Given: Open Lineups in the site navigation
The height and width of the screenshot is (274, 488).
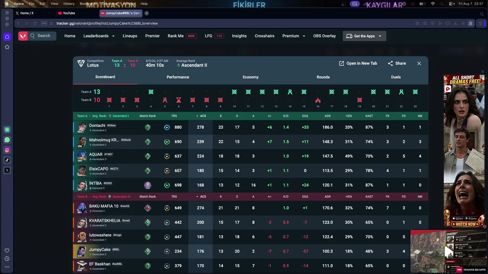Looking at the screenshot, I should pyautogui.click(x=130, y=36).
